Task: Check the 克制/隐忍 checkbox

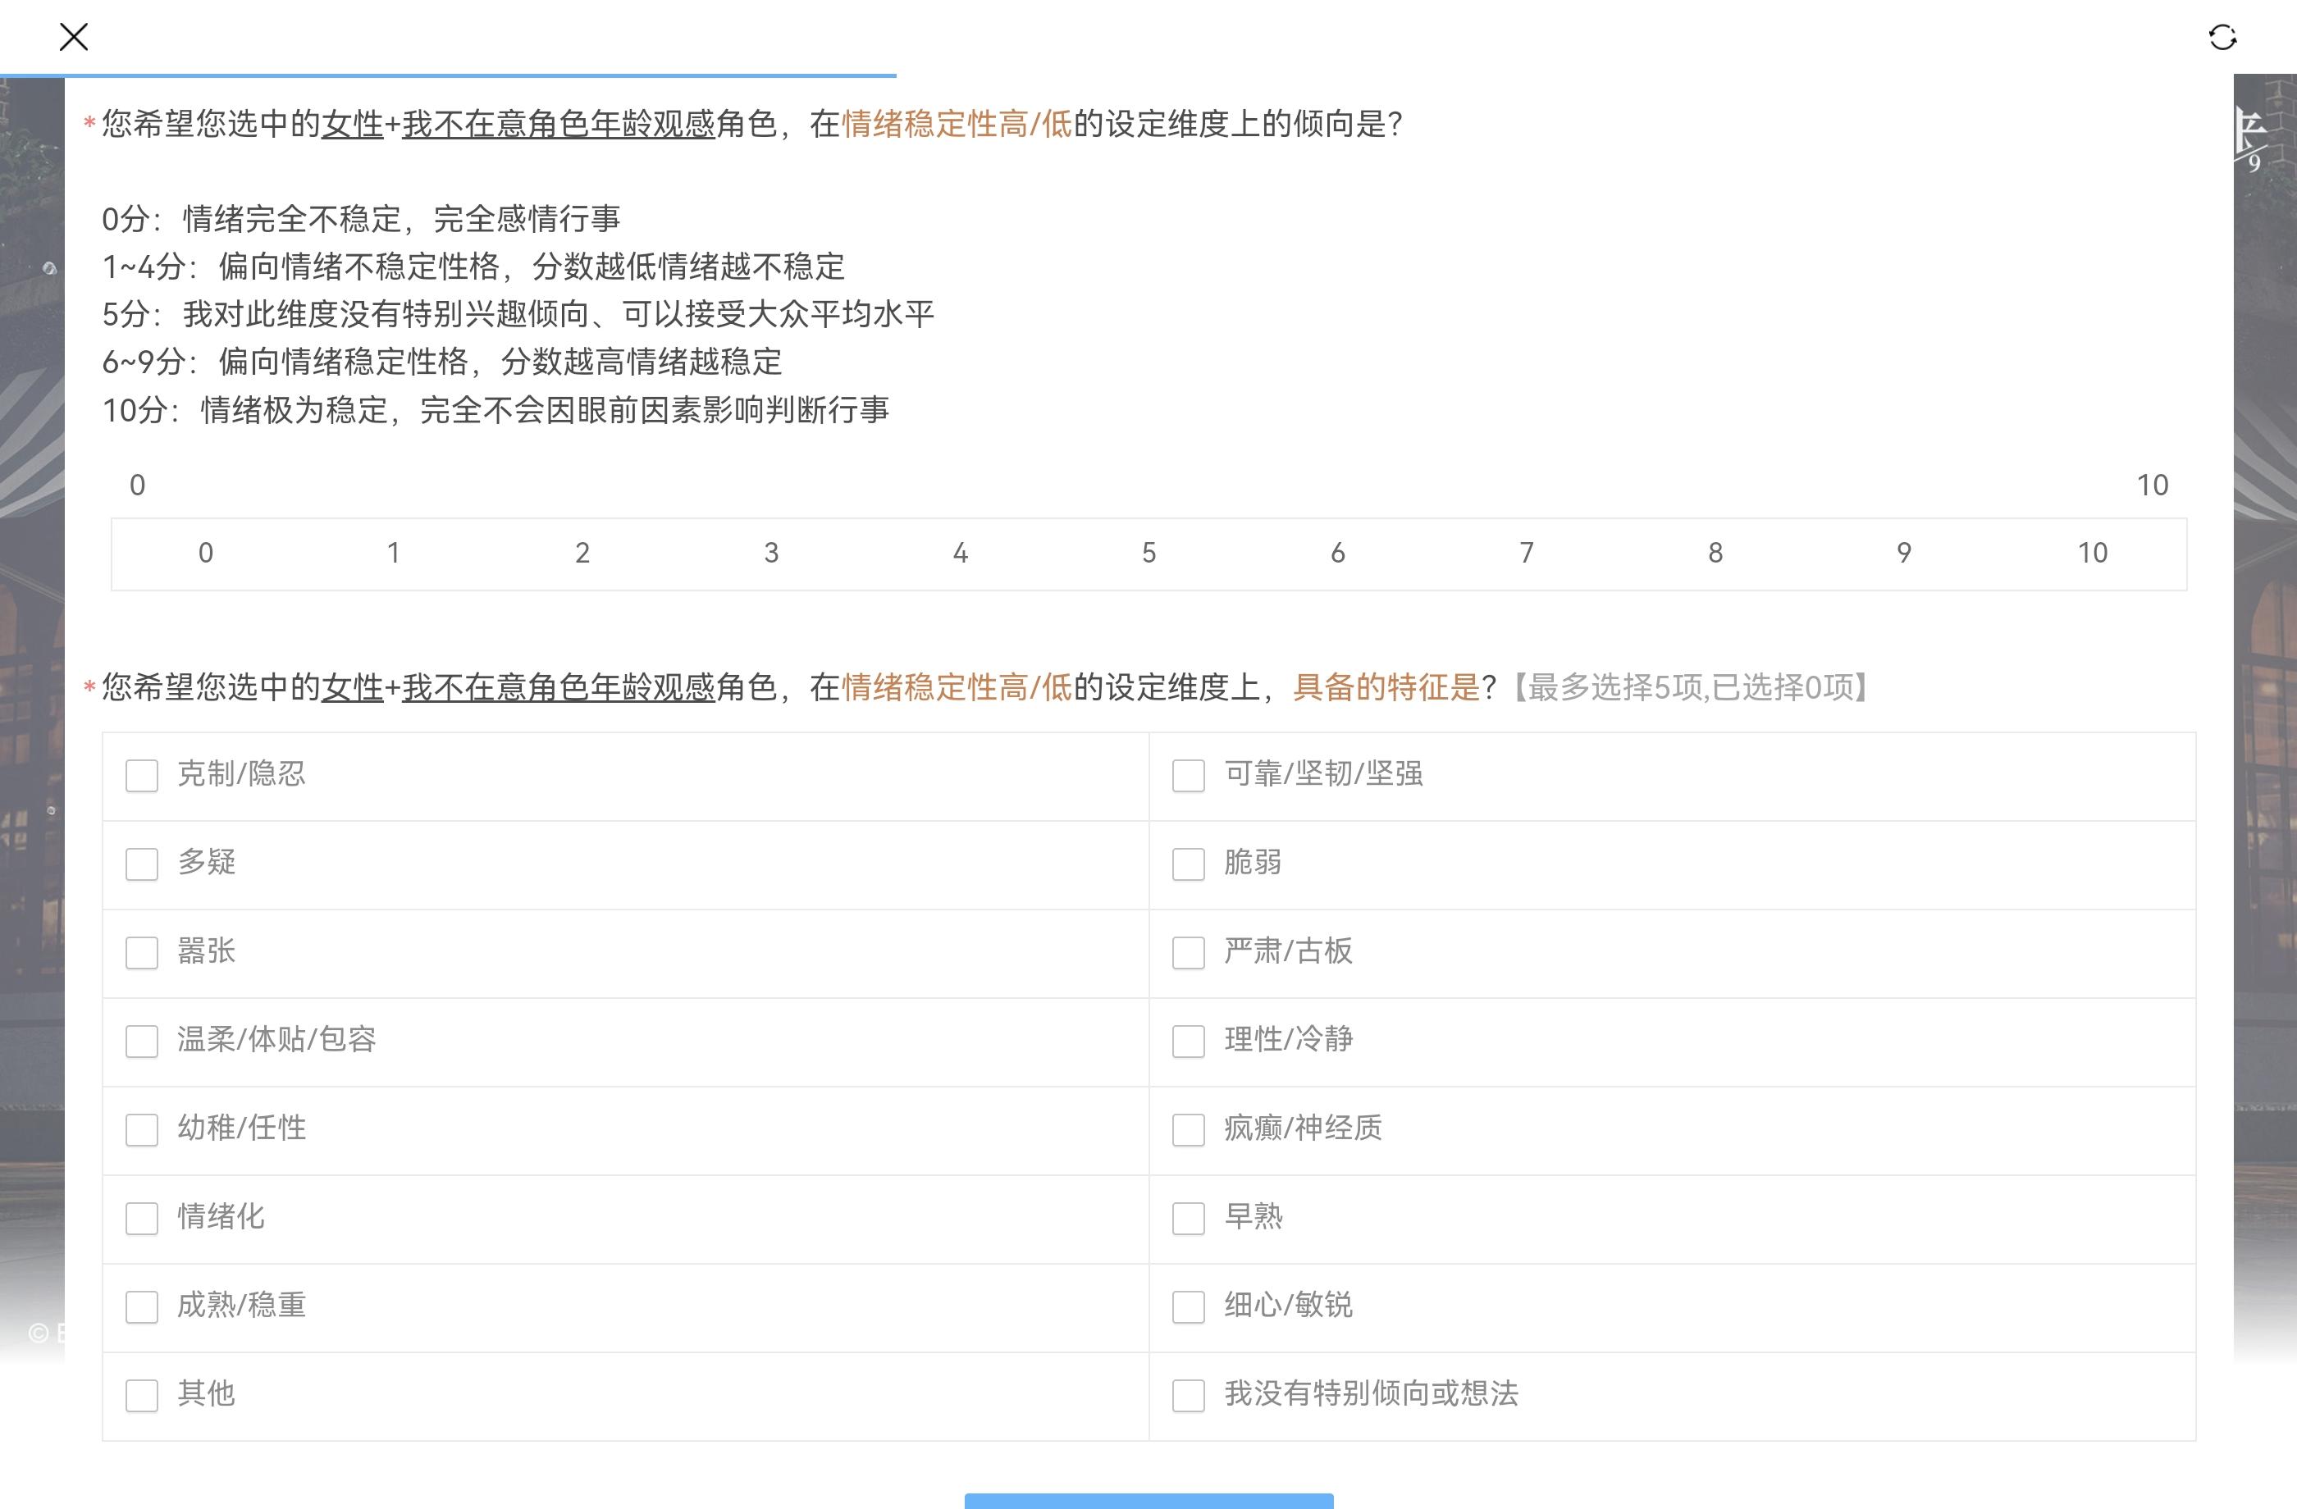Action: (142, 776)
